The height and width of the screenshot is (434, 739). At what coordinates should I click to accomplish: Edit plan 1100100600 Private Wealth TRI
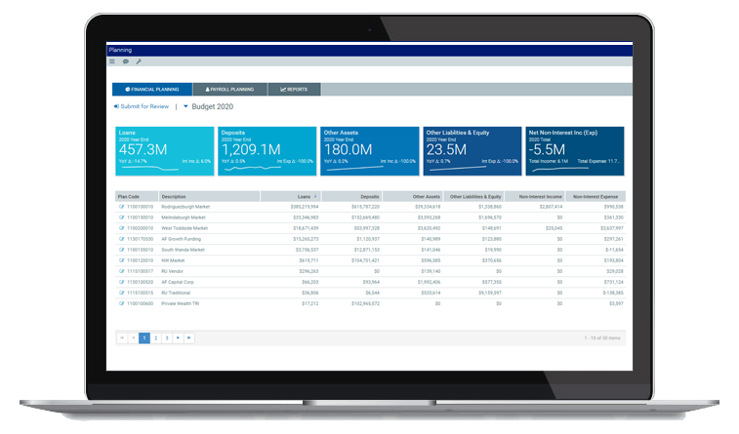pyautogui.click(x=122, y=303)
